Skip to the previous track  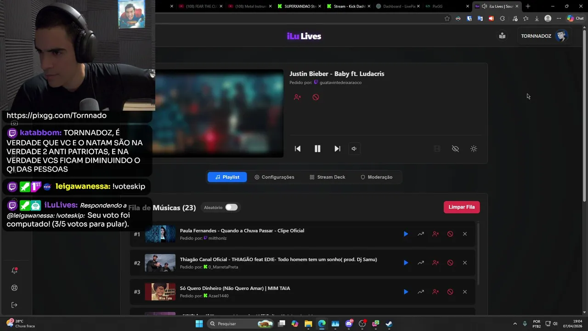298,148
